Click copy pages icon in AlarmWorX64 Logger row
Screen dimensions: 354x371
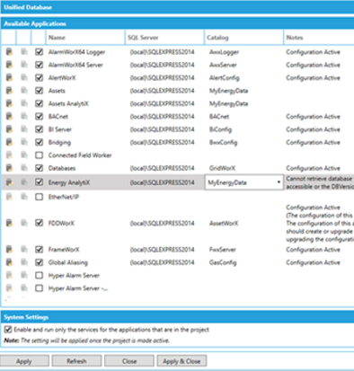coord(24,52)
